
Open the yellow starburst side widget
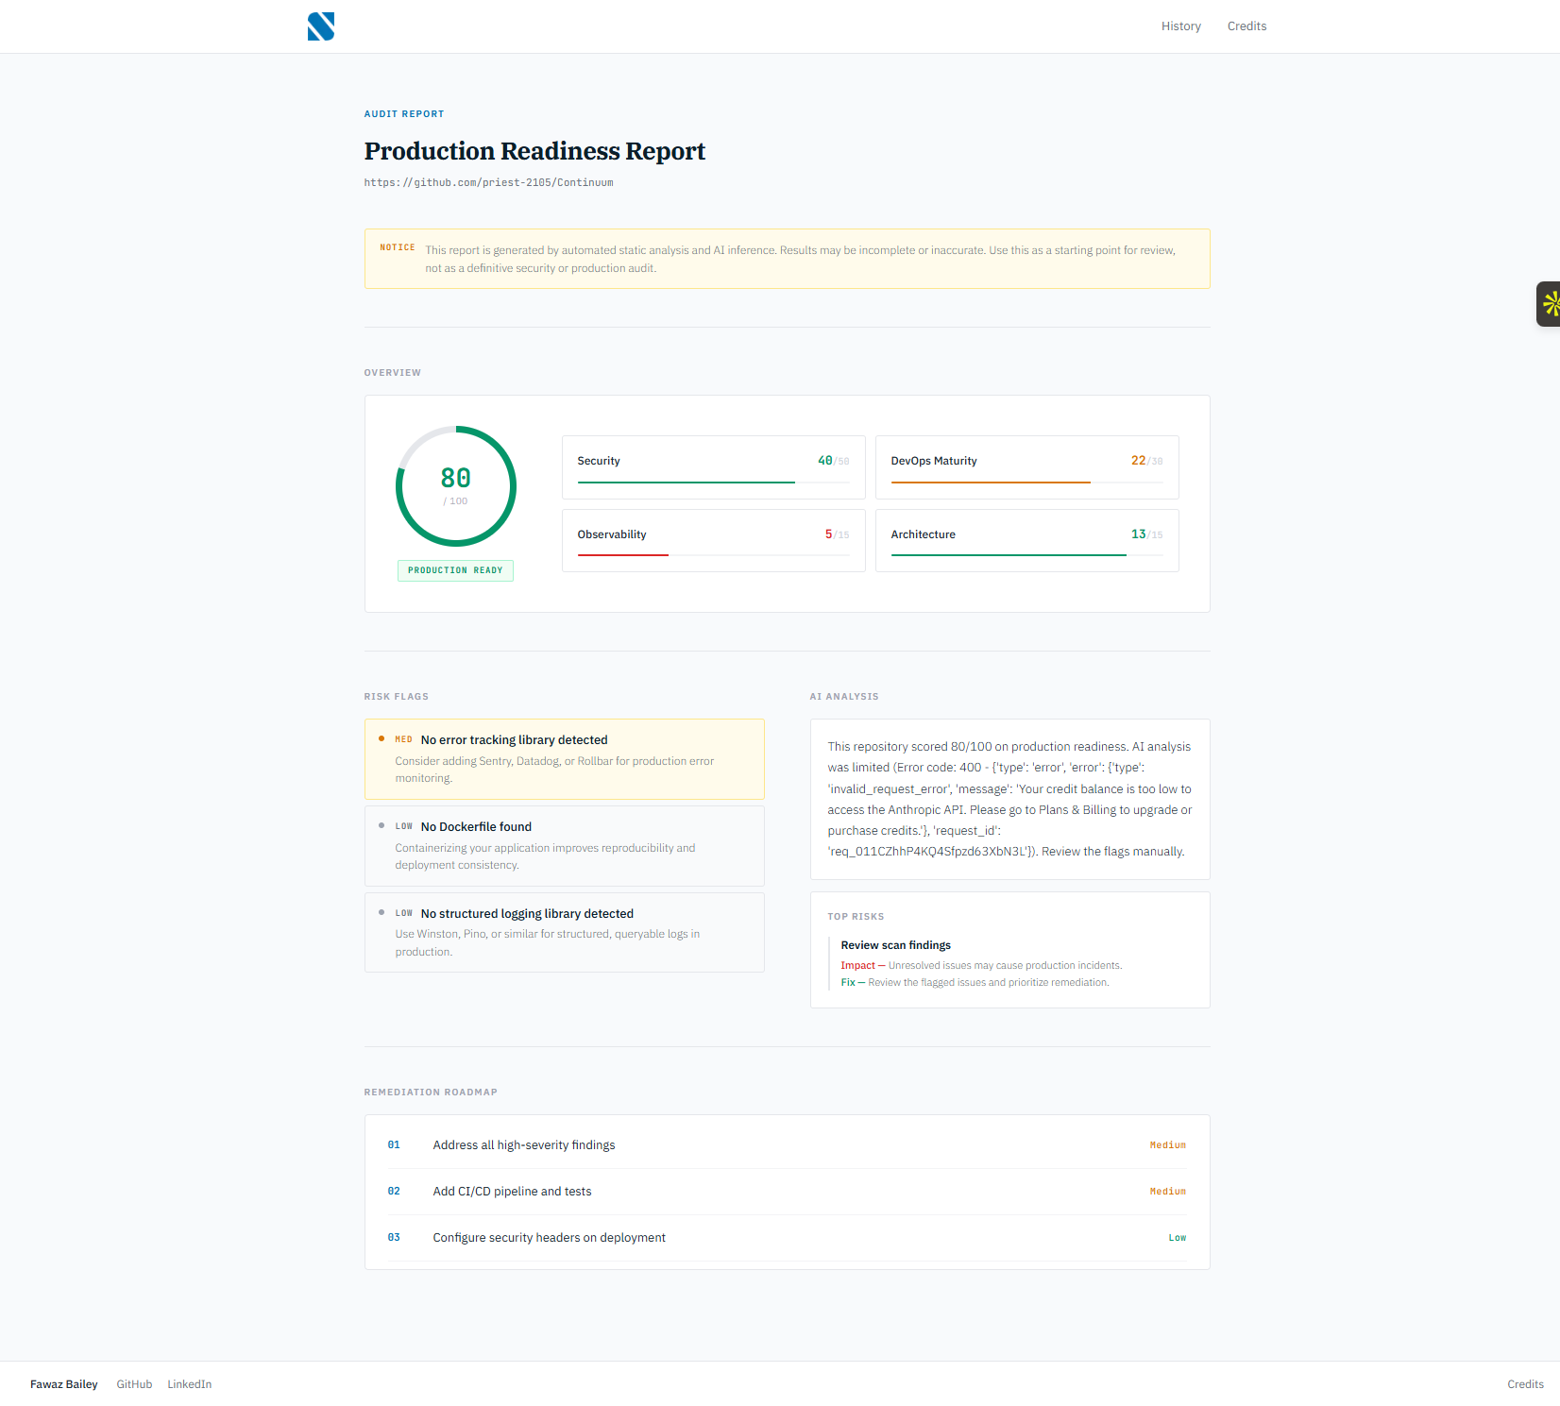(1549, 304)
